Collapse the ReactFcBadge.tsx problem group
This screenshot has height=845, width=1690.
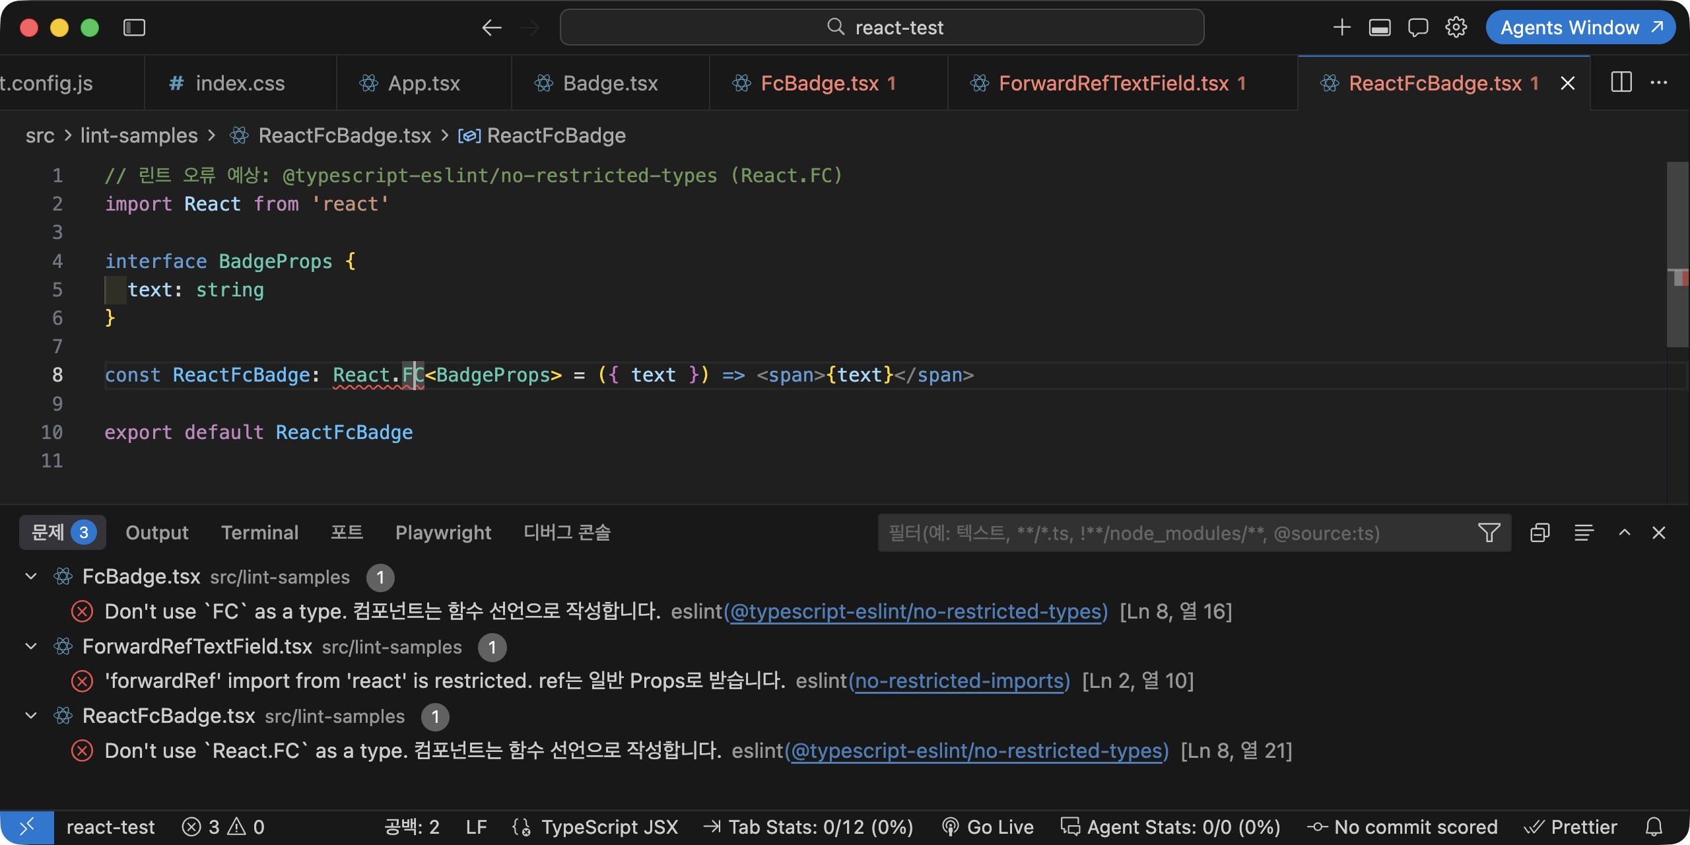click(x=31, y=716)
